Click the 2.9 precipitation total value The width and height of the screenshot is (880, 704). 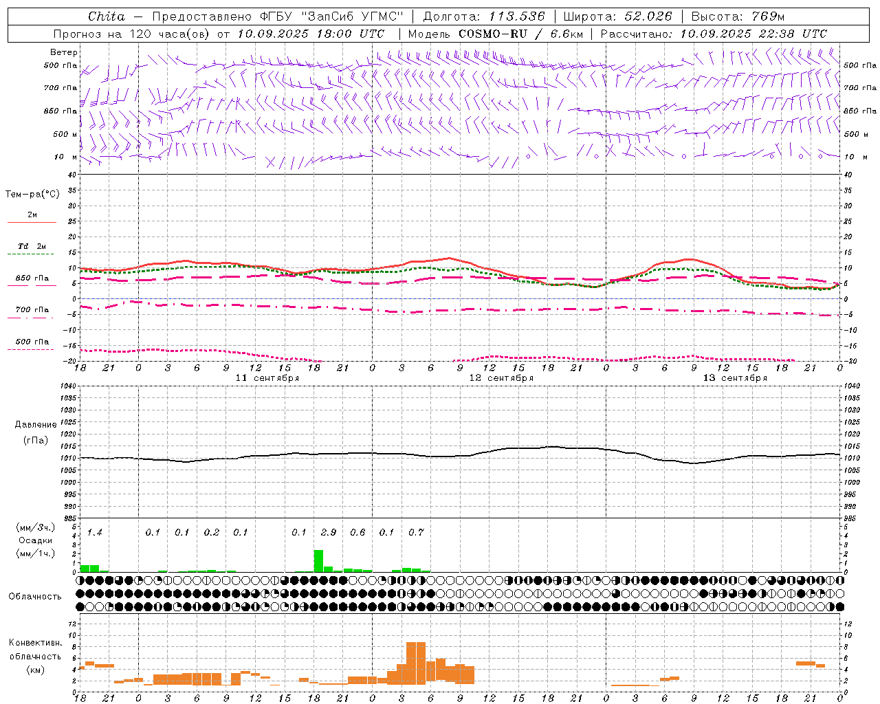point(329,532)
